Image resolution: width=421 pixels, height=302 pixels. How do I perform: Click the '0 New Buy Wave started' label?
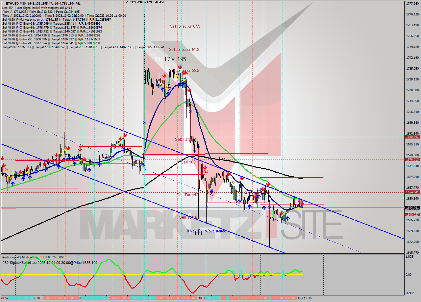click(207, 231)
